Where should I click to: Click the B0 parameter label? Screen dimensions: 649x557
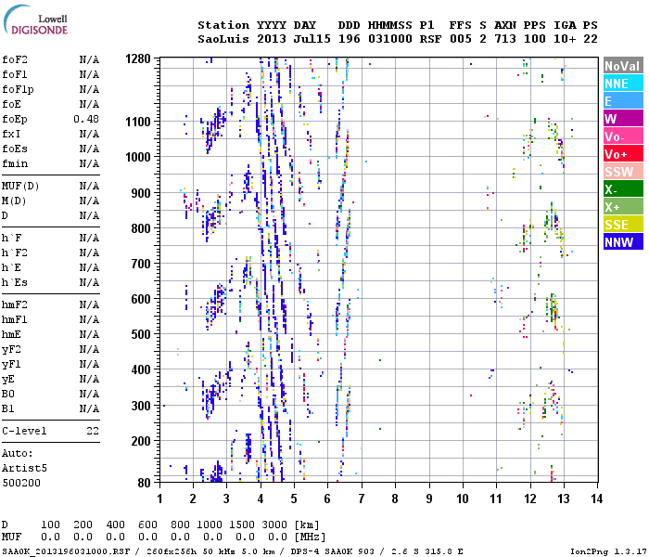pos(8,395)
